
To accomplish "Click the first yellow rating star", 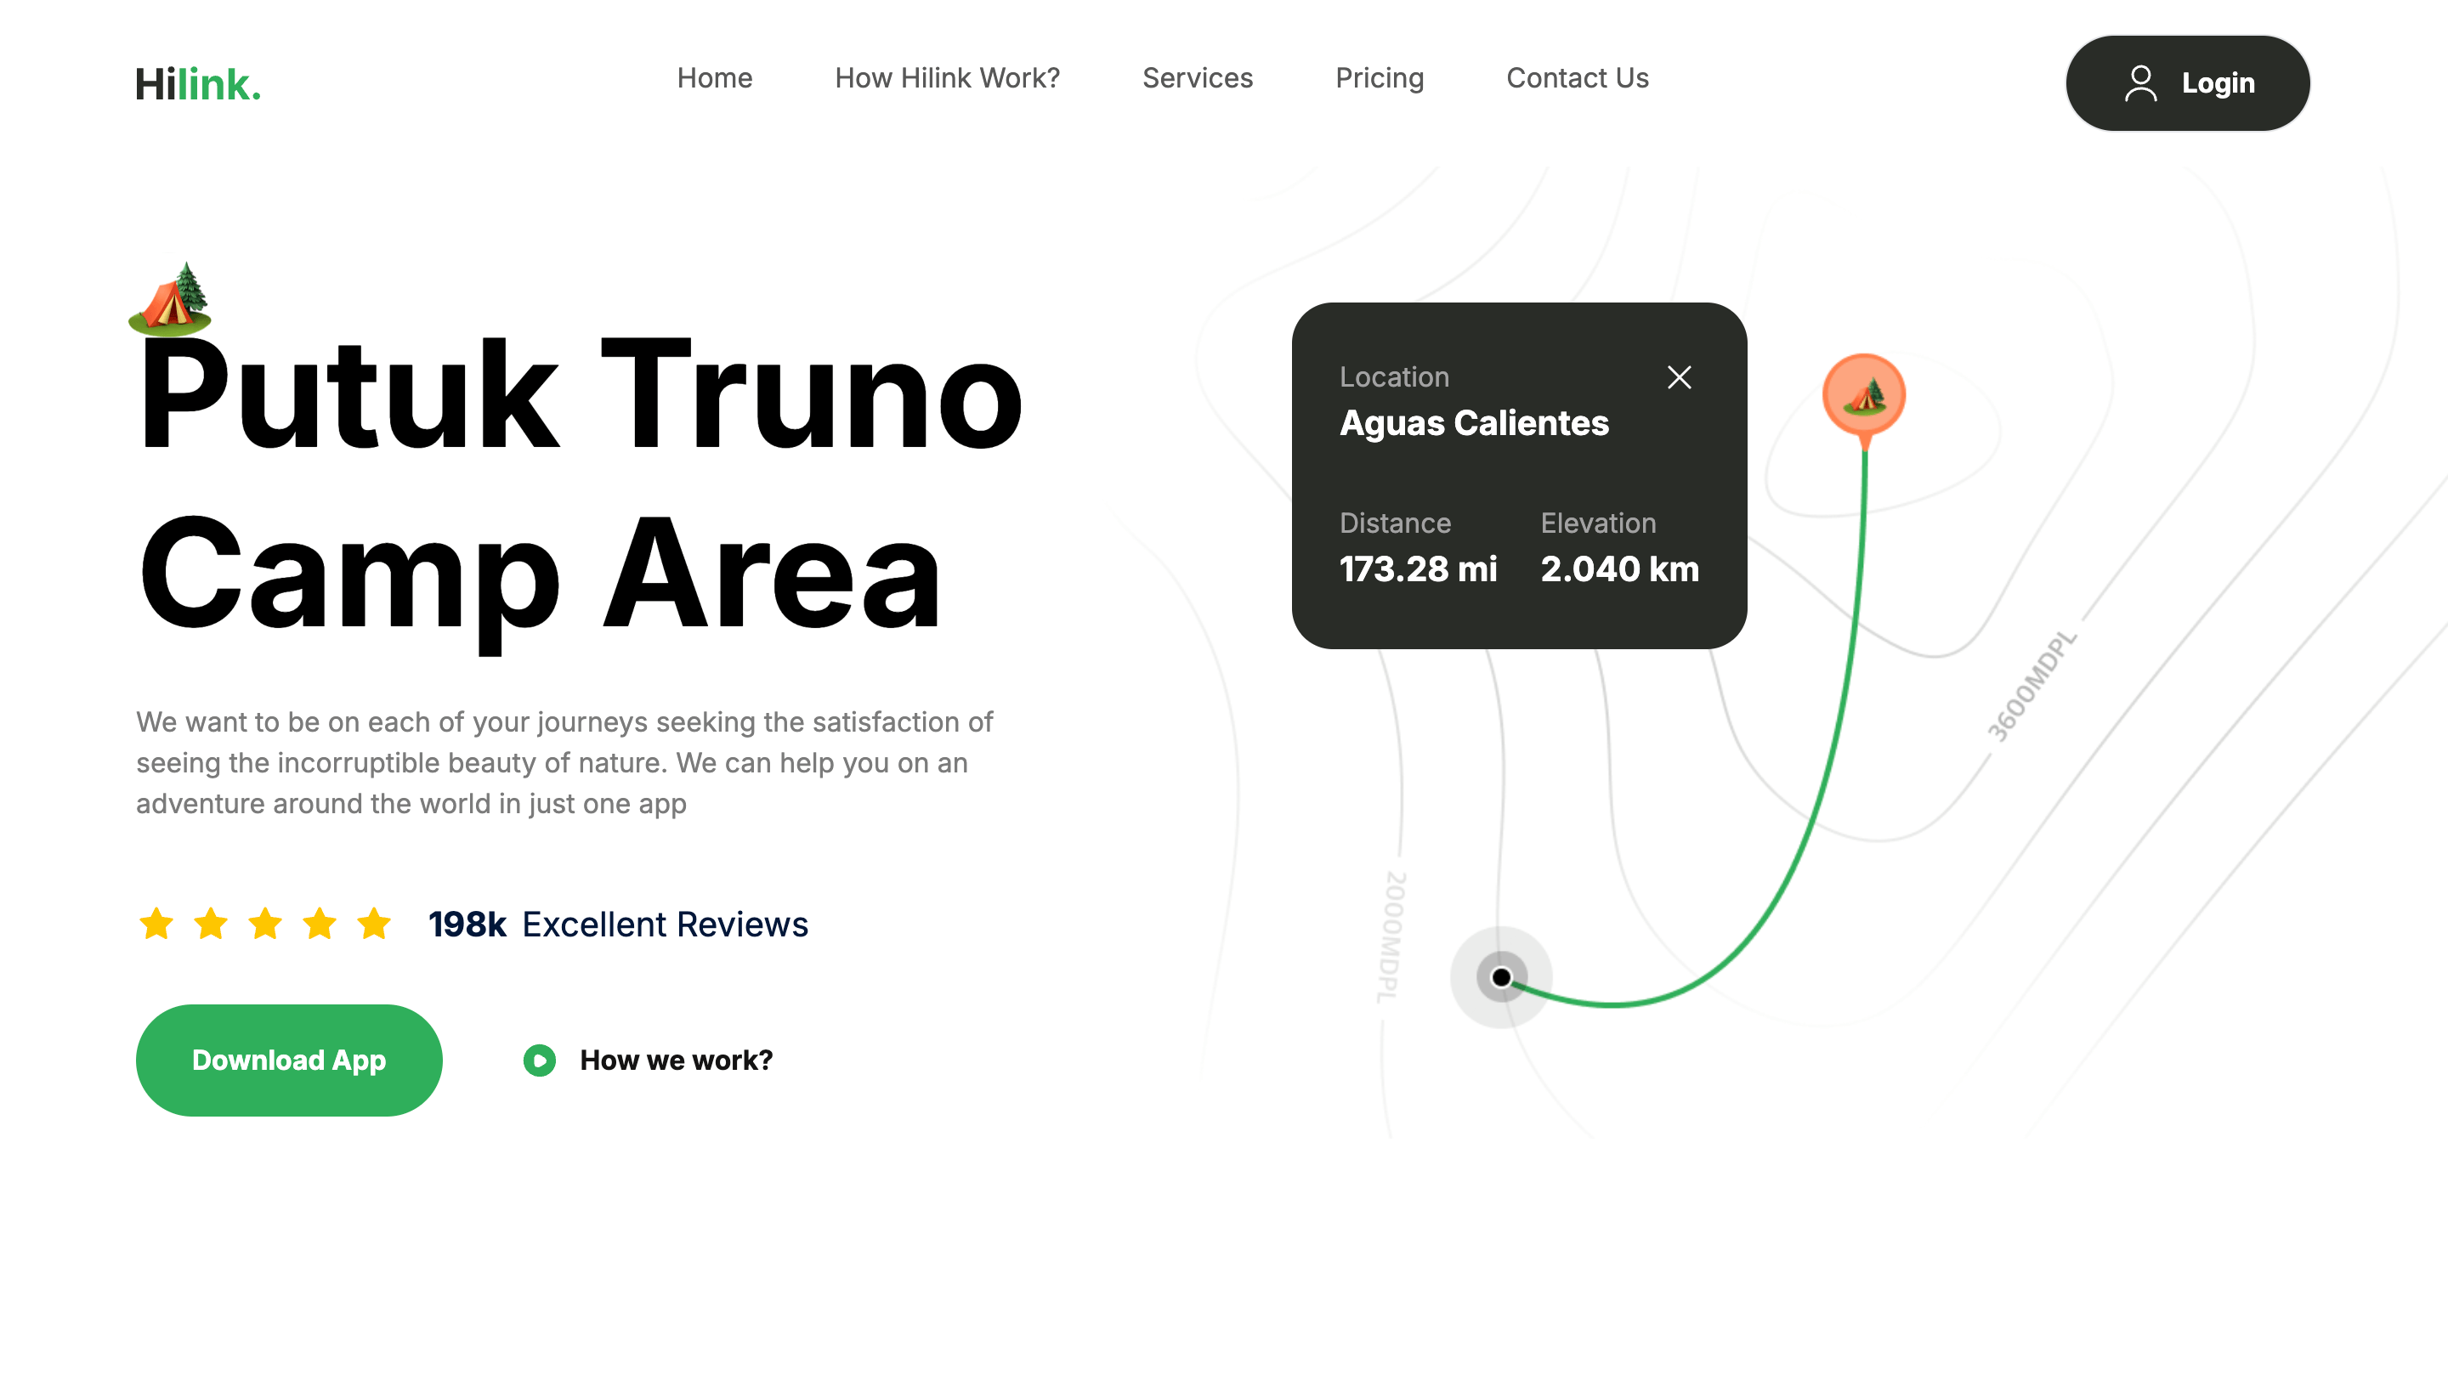I will coord(156,923).
